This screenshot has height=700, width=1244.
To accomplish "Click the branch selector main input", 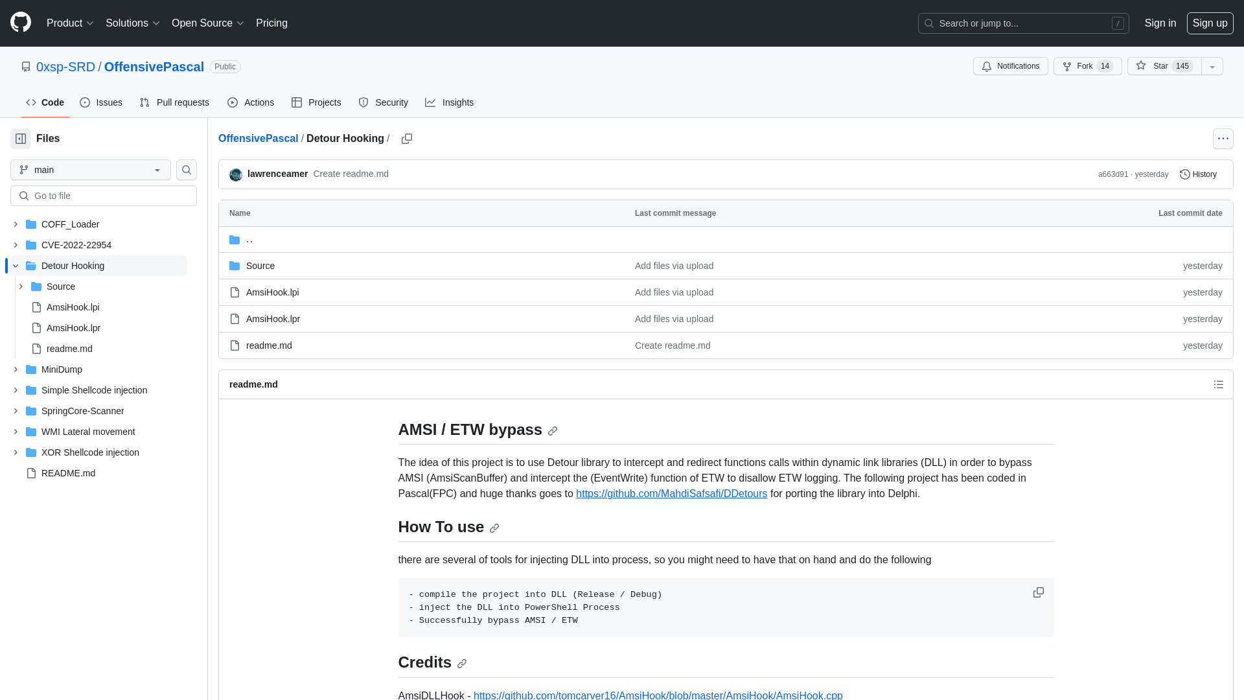I will (x=91, y=169).
